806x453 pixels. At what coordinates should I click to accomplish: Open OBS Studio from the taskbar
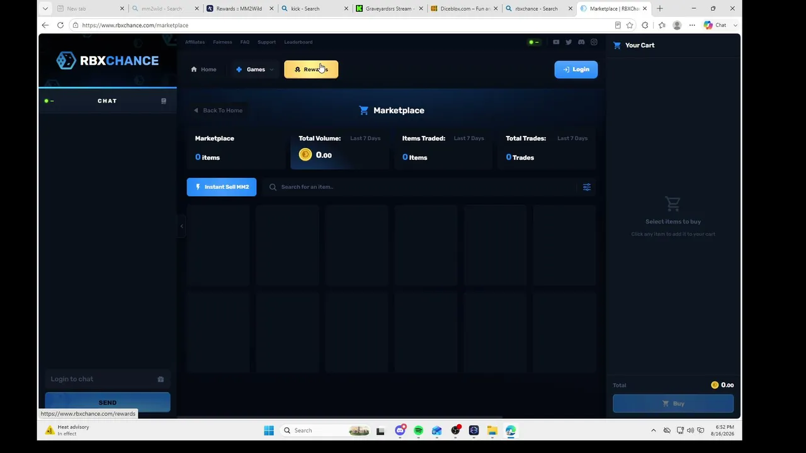click(x=455, y=430)
